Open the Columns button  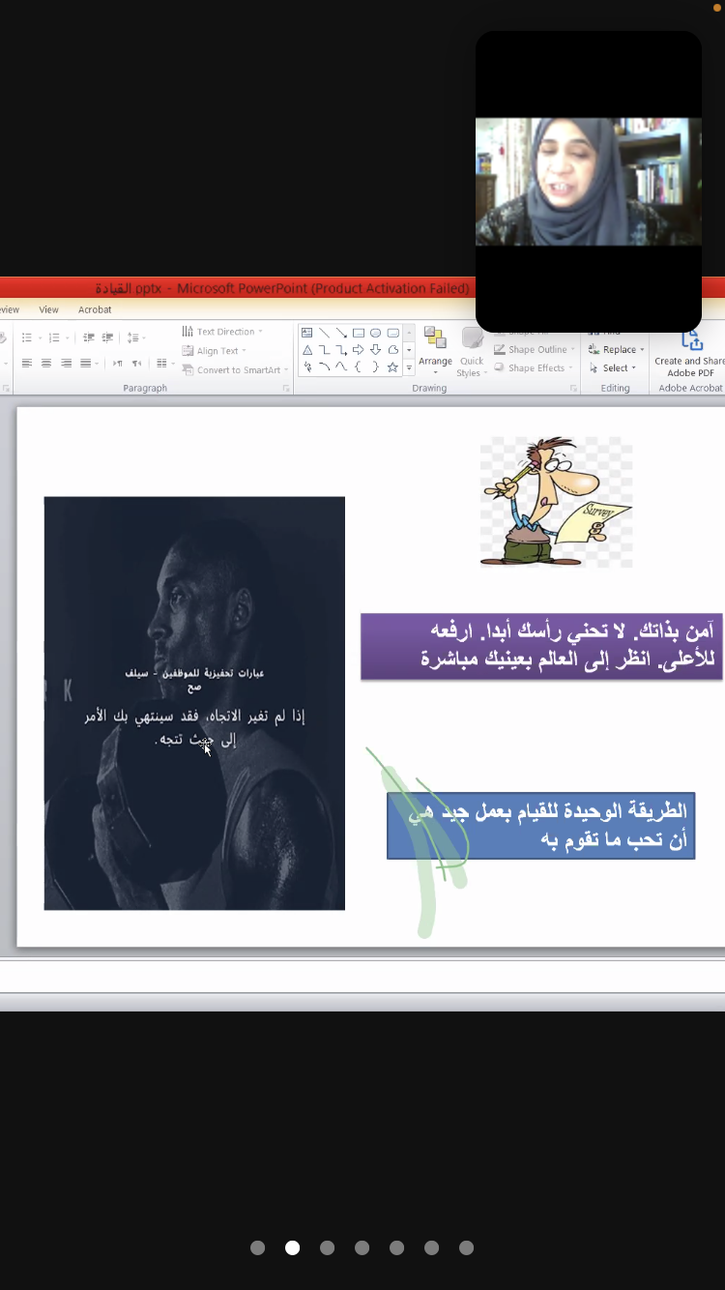[x=164, y=364]
